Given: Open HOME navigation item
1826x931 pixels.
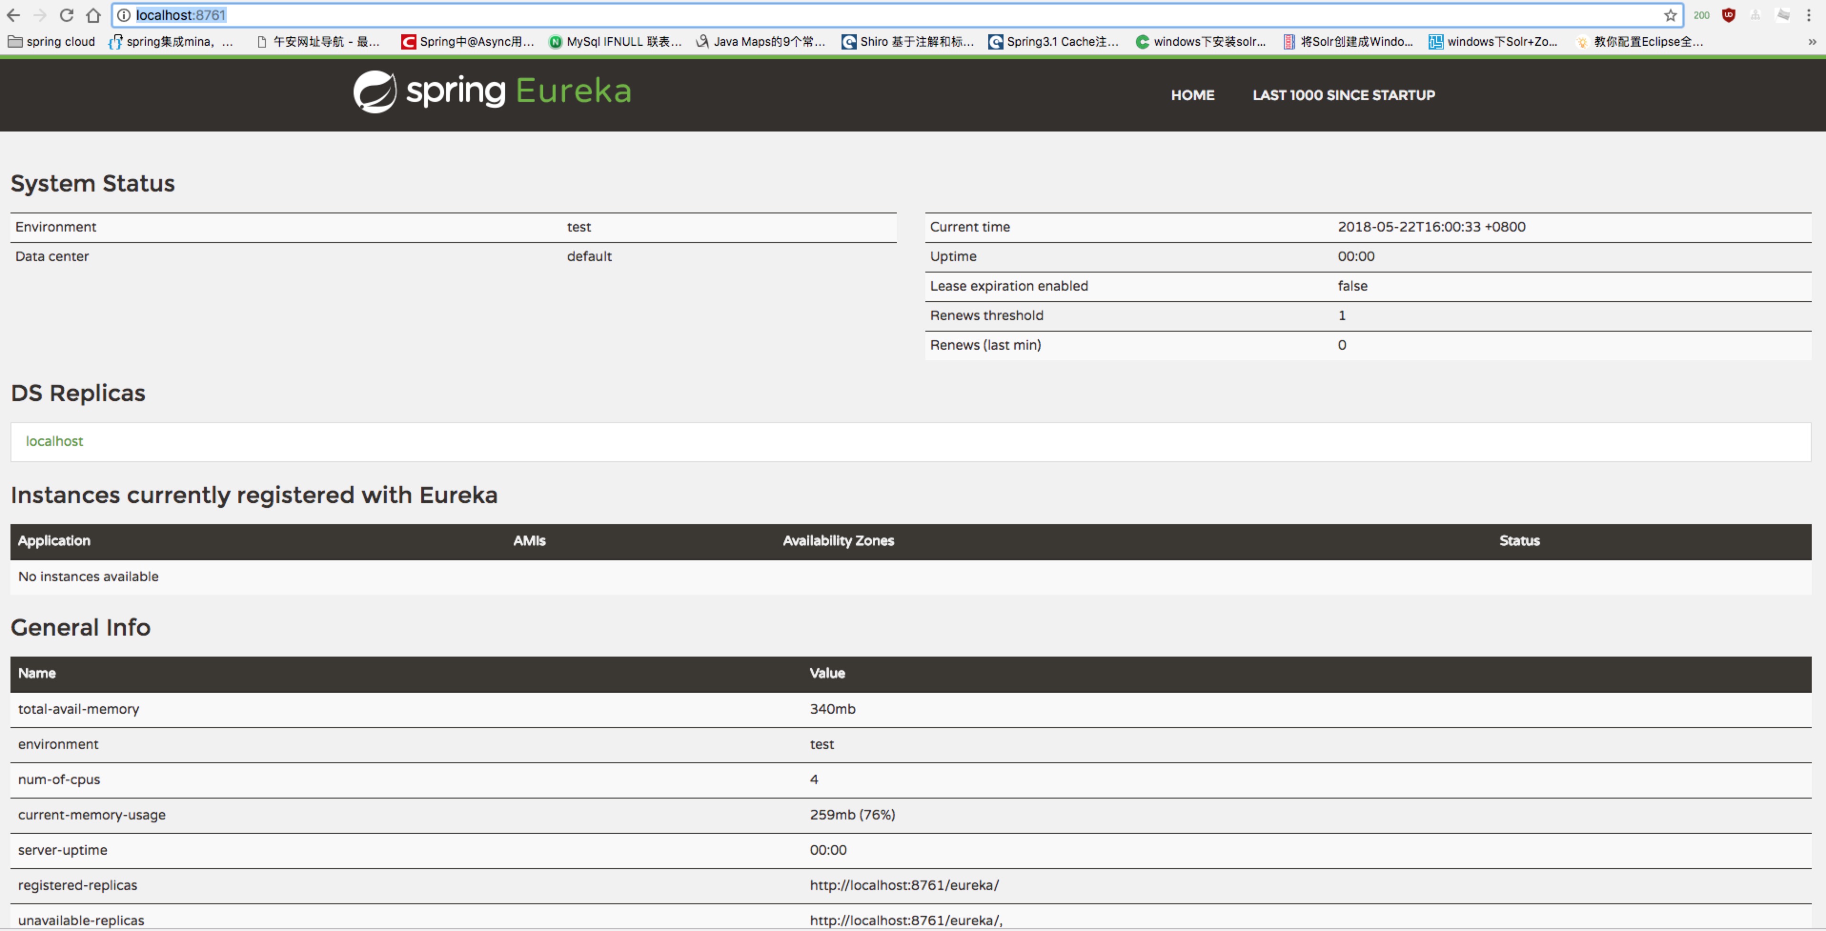Looking at the screenshot, I should 1192,95.
